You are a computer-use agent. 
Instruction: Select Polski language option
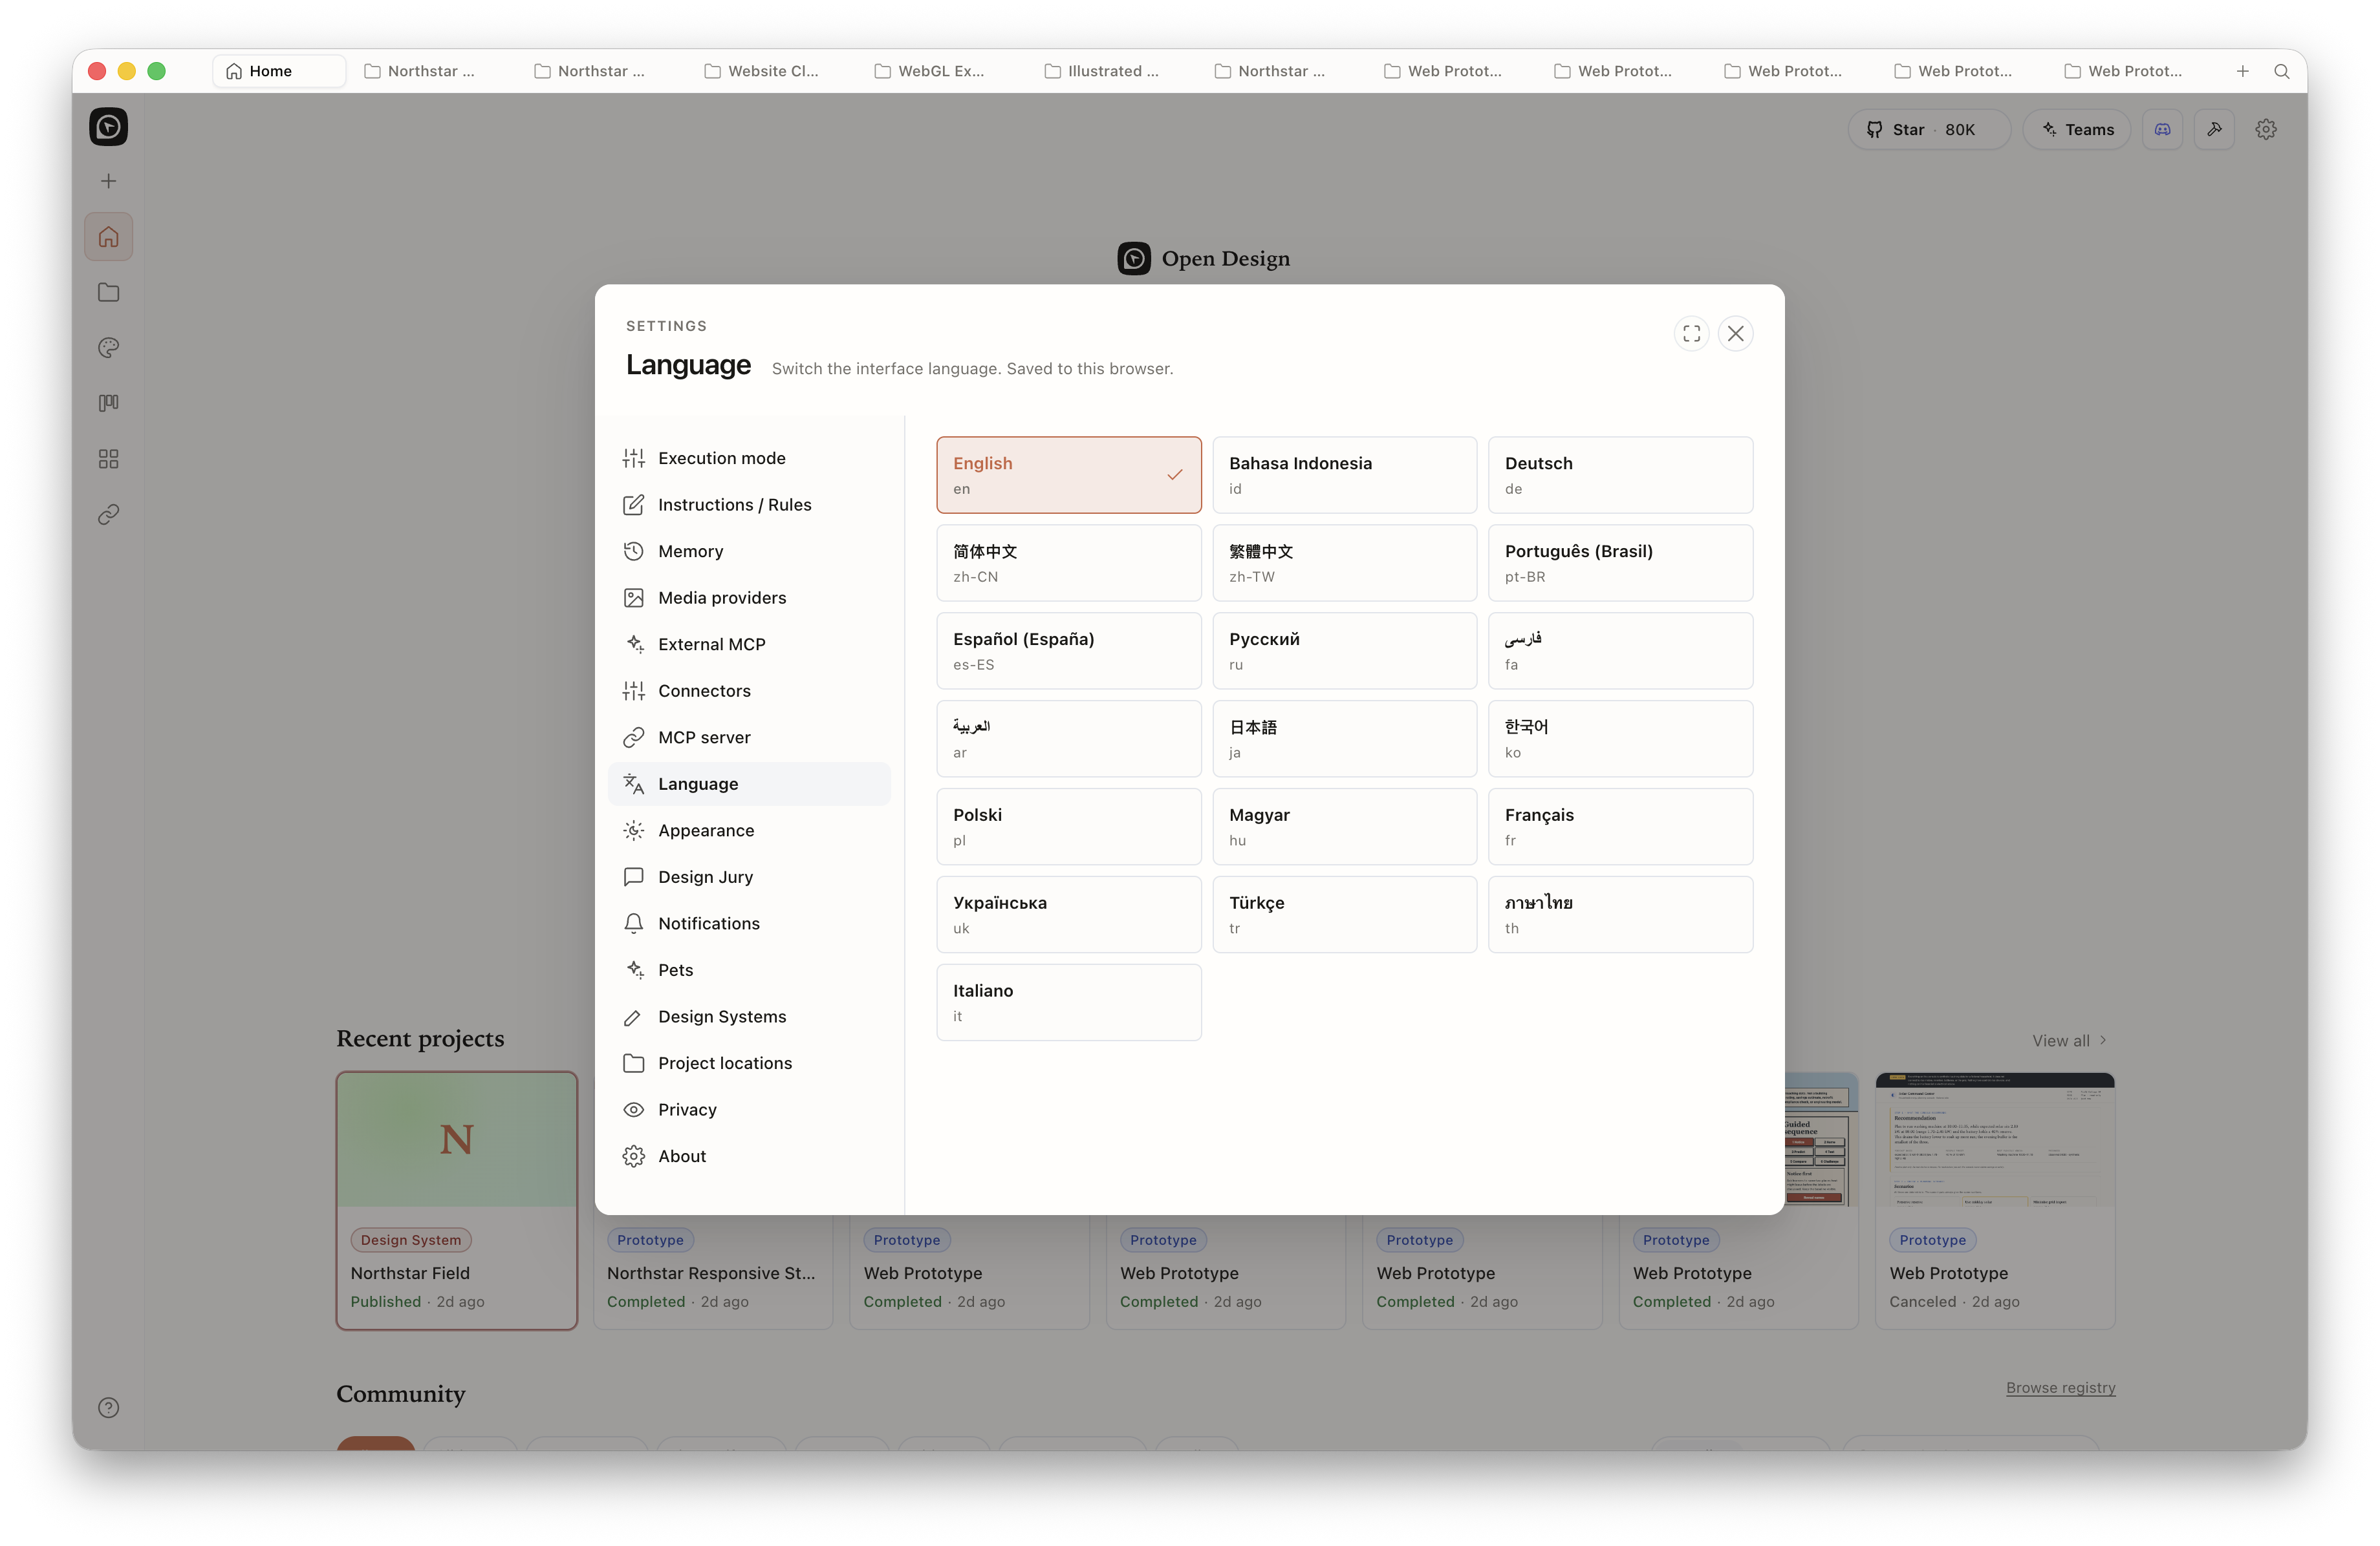[x=1068, y=827]
